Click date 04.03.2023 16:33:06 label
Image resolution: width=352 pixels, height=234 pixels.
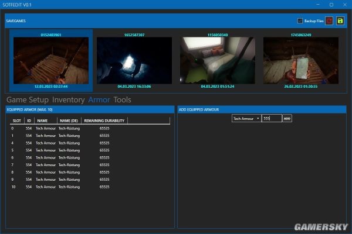click(134, 87)
